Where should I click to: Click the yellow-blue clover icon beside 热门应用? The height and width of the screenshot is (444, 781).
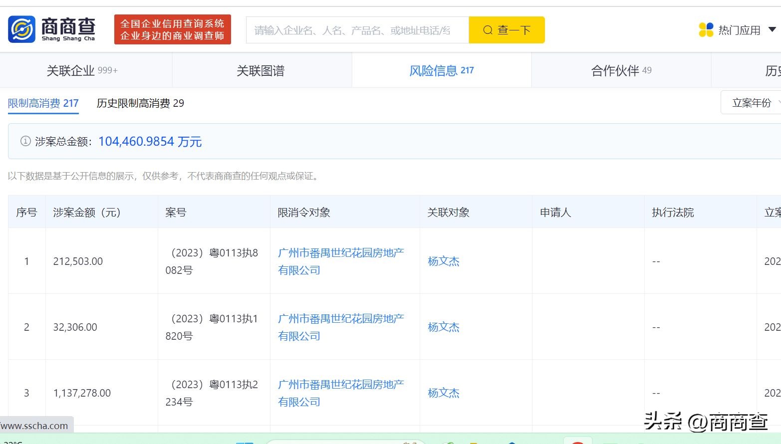coord(706,29)
